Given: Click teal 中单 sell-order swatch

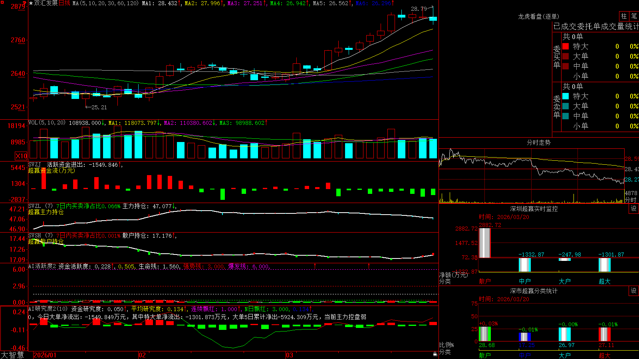Looking at the screenshot, I should [566, 116].
